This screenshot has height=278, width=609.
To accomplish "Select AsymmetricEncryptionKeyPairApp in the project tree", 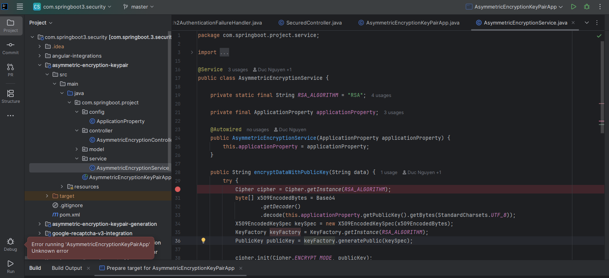I will point(126,177).
